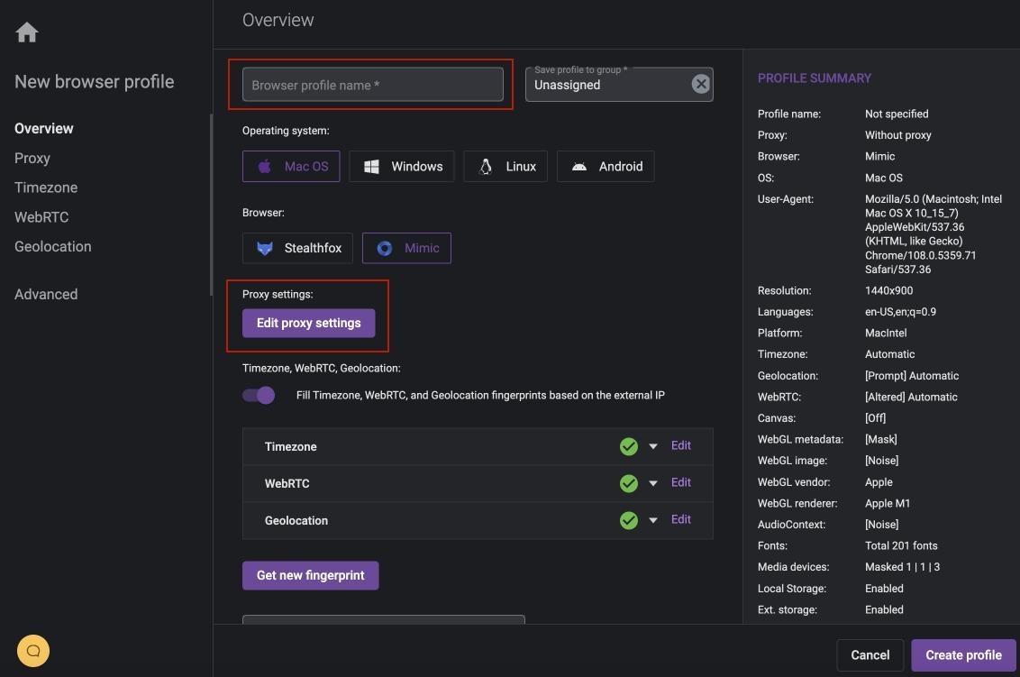This screenshot has width=1020, height=677.
Task: Click the Platform value MacIntel
Action: tap(886, 334)
